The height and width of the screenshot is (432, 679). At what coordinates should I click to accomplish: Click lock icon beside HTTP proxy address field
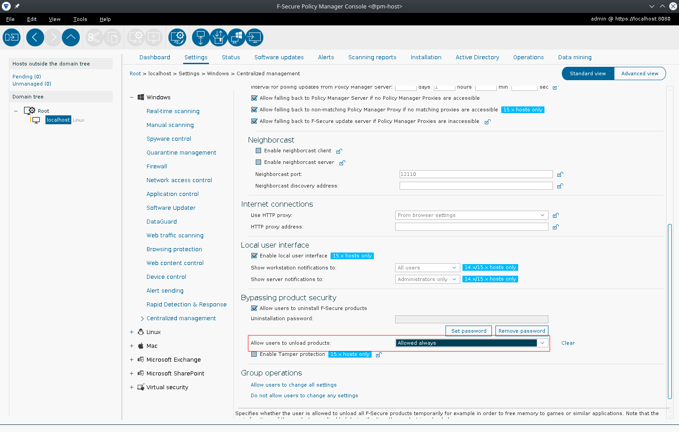tap(556, 227)
